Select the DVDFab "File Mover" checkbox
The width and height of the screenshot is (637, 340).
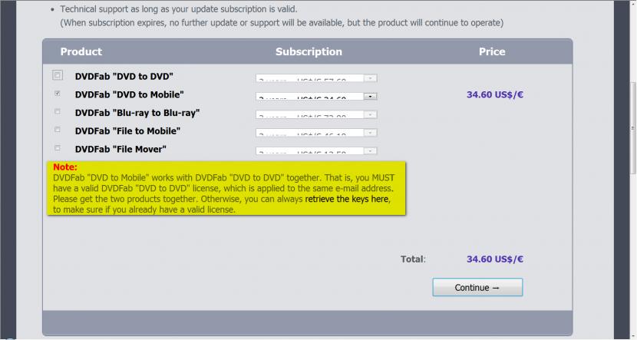click(x=58, y=148)
